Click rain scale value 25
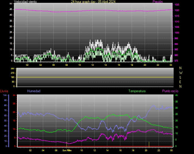The width and height of the screenshot is (194, 154). (14, 104)
